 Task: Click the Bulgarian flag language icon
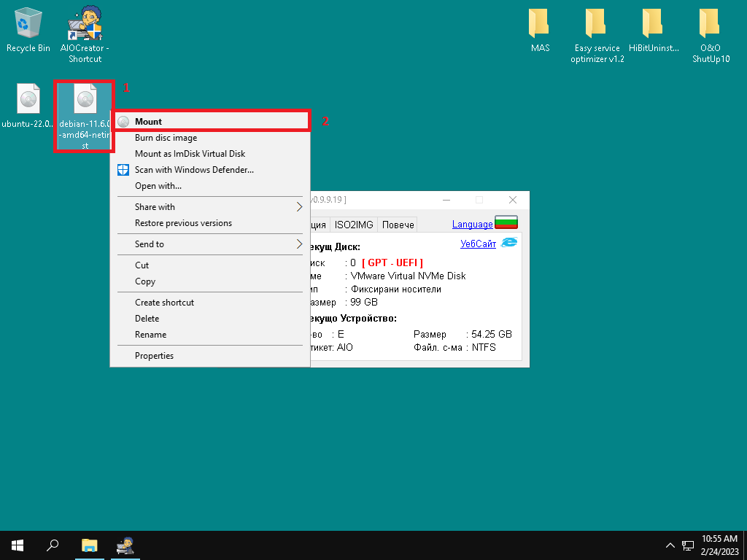point(506,222)
